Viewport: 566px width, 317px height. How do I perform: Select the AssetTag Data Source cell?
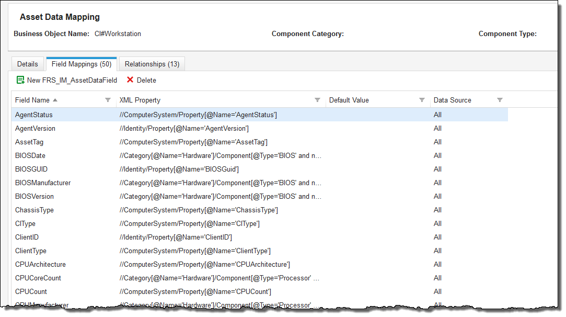pos(437,142)
